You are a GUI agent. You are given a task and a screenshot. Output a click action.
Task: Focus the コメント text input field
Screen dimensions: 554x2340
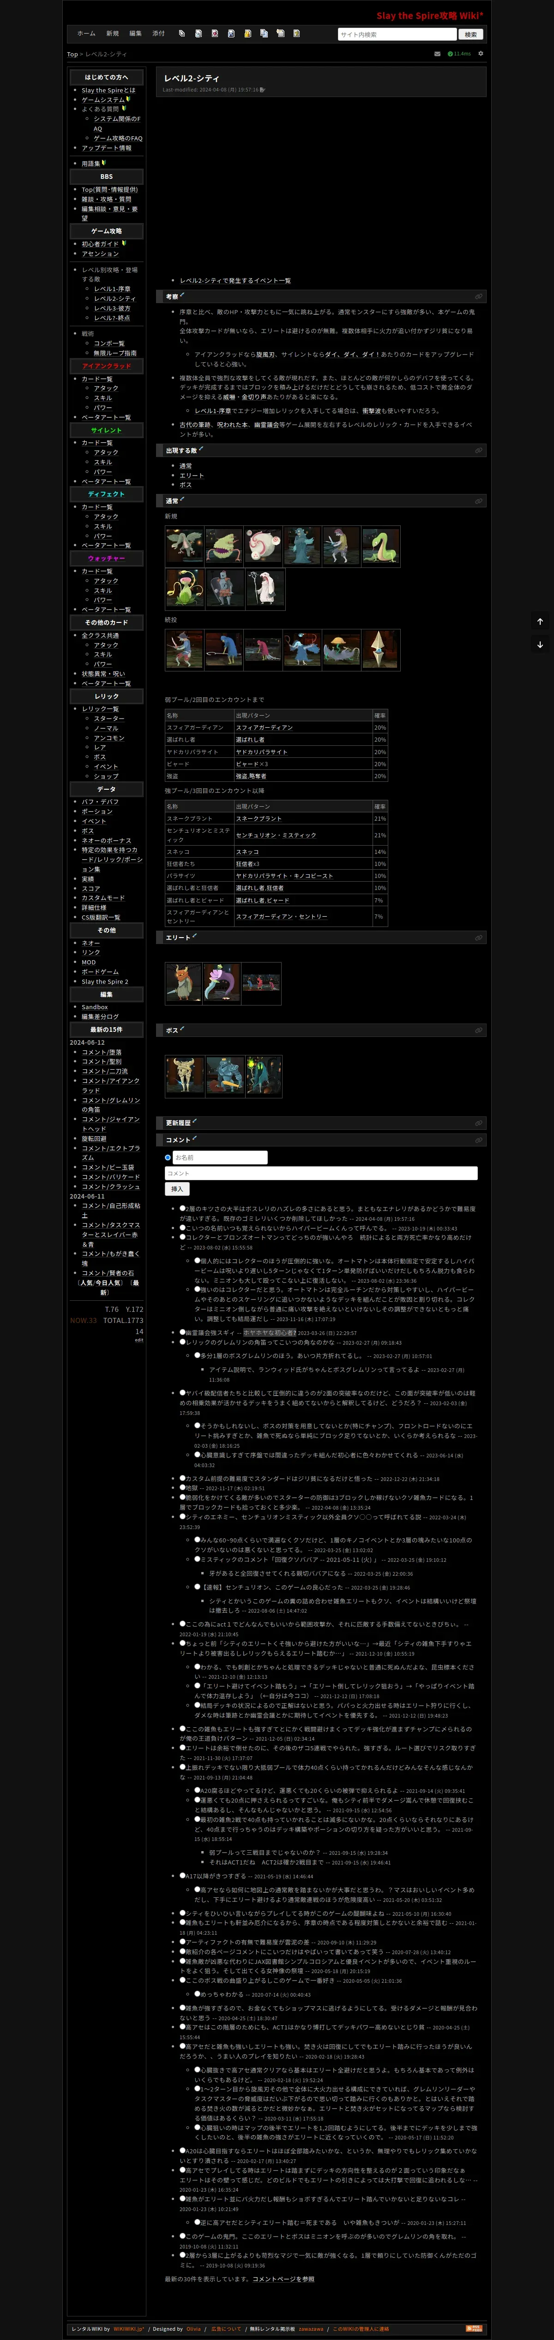(321, 1174)
